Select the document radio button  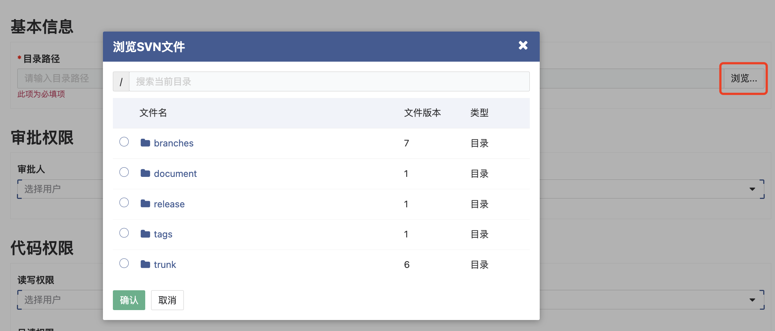point(124,172)
